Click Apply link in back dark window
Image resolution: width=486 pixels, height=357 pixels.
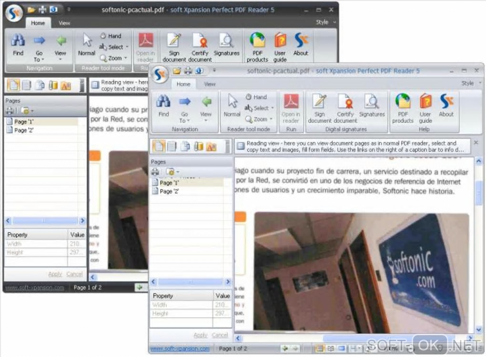[x=55, y=274]
